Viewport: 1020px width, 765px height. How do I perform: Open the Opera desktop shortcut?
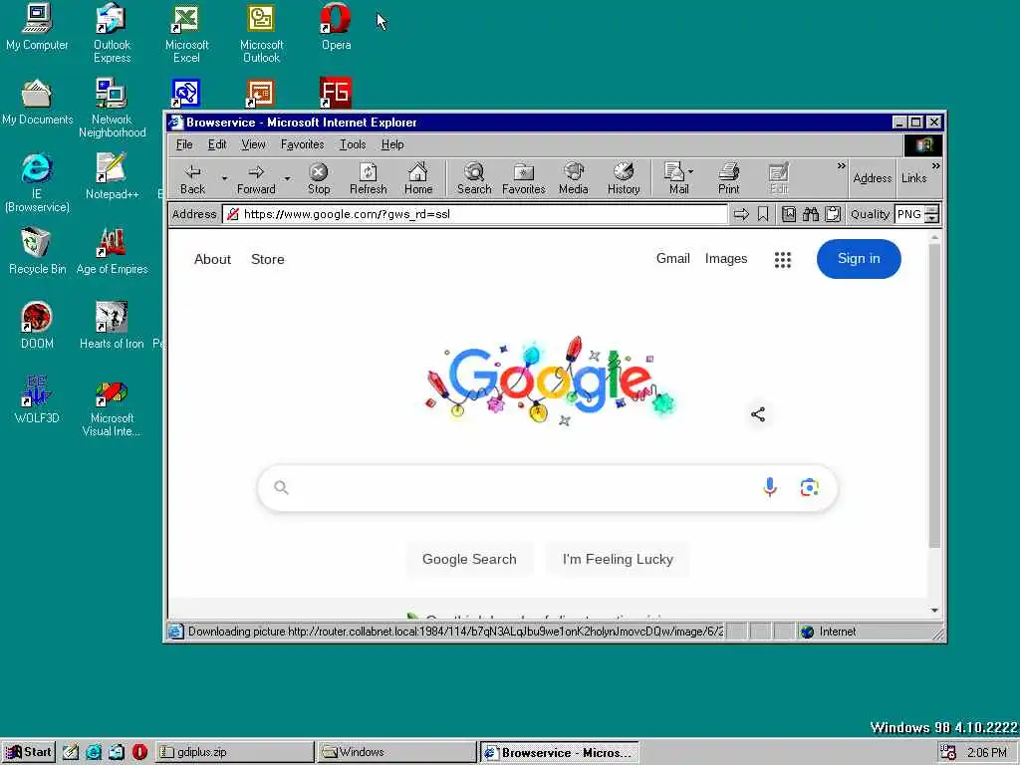(x=336, y=27)
